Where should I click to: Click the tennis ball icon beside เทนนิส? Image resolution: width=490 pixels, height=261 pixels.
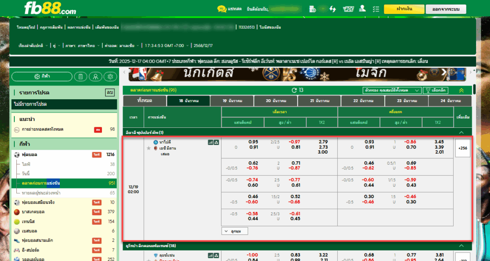point(17,222)
